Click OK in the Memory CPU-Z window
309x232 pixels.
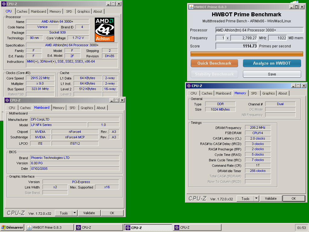pos(294,198)
